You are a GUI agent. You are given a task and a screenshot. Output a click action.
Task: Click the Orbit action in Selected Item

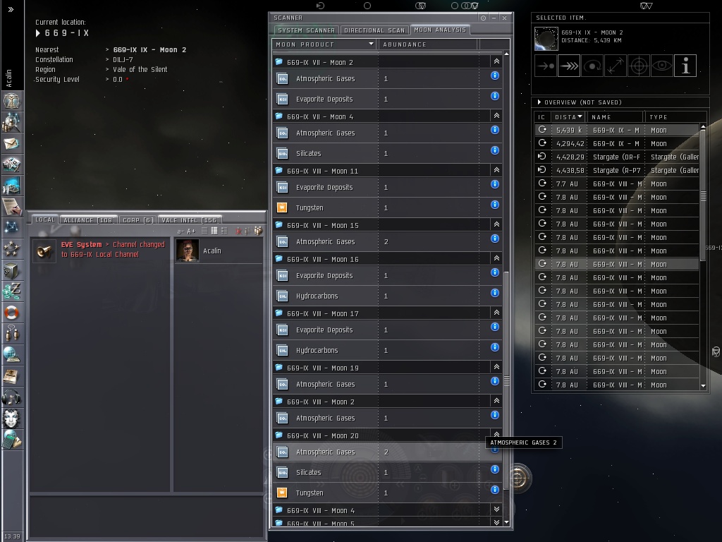[592, 66]
